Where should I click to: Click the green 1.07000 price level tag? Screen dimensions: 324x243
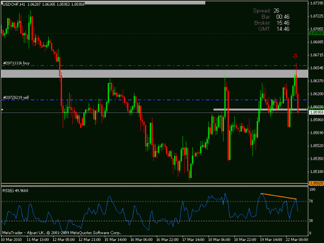(316, 33)
